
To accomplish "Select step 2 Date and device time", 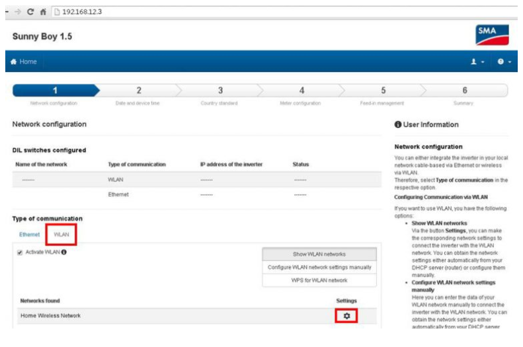I will (138, 91).
